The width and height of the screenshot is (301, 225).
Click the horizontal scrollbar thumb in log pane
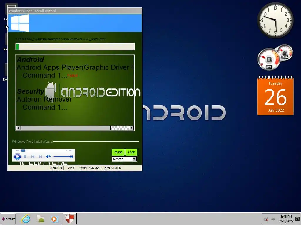pyautogui.click(x=66, y=128)
